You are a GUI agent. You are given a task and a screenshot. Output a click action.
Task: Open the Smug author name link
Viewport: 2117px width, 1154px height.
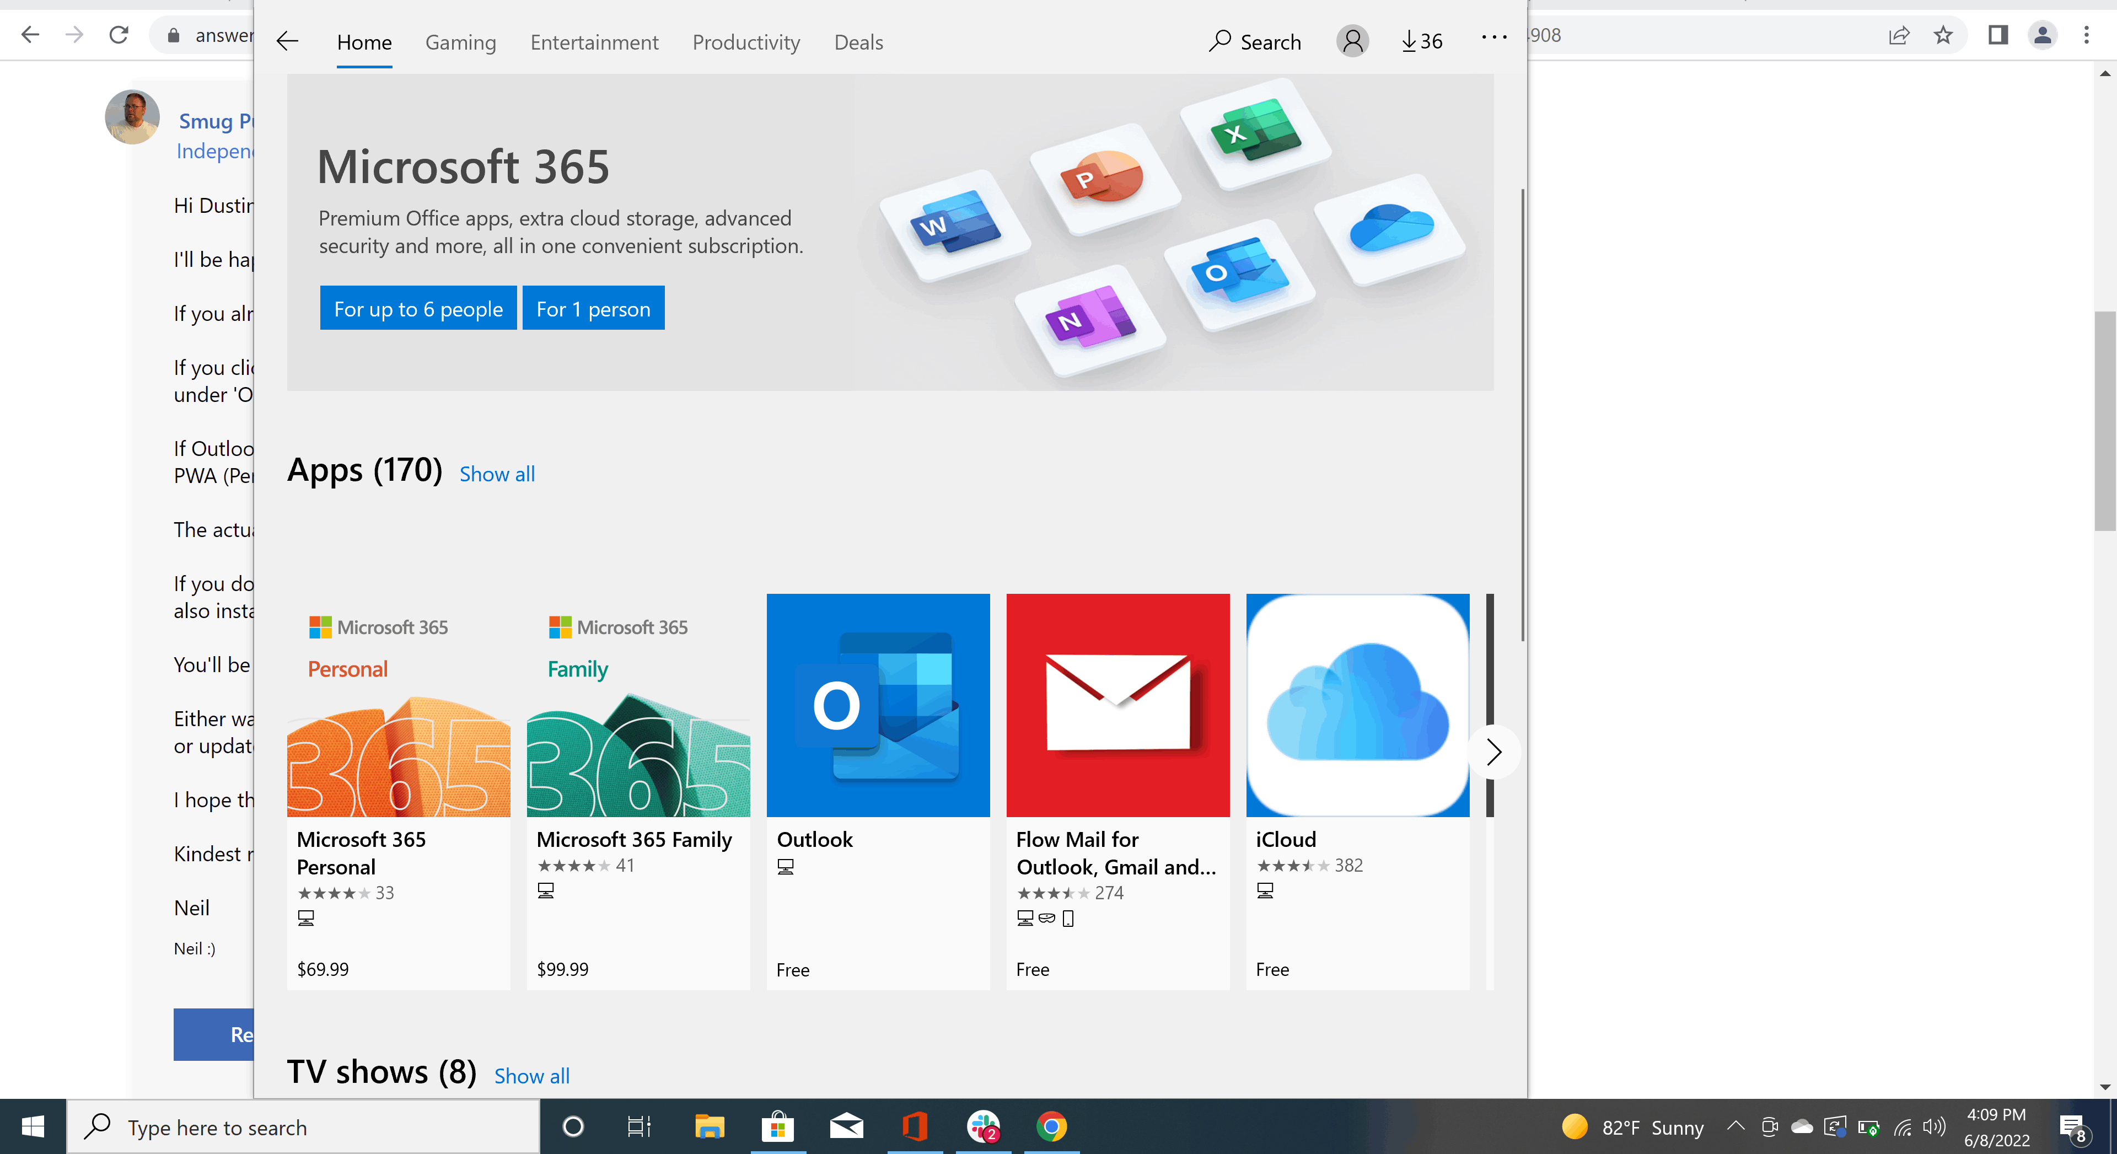[x=216, y=121]
